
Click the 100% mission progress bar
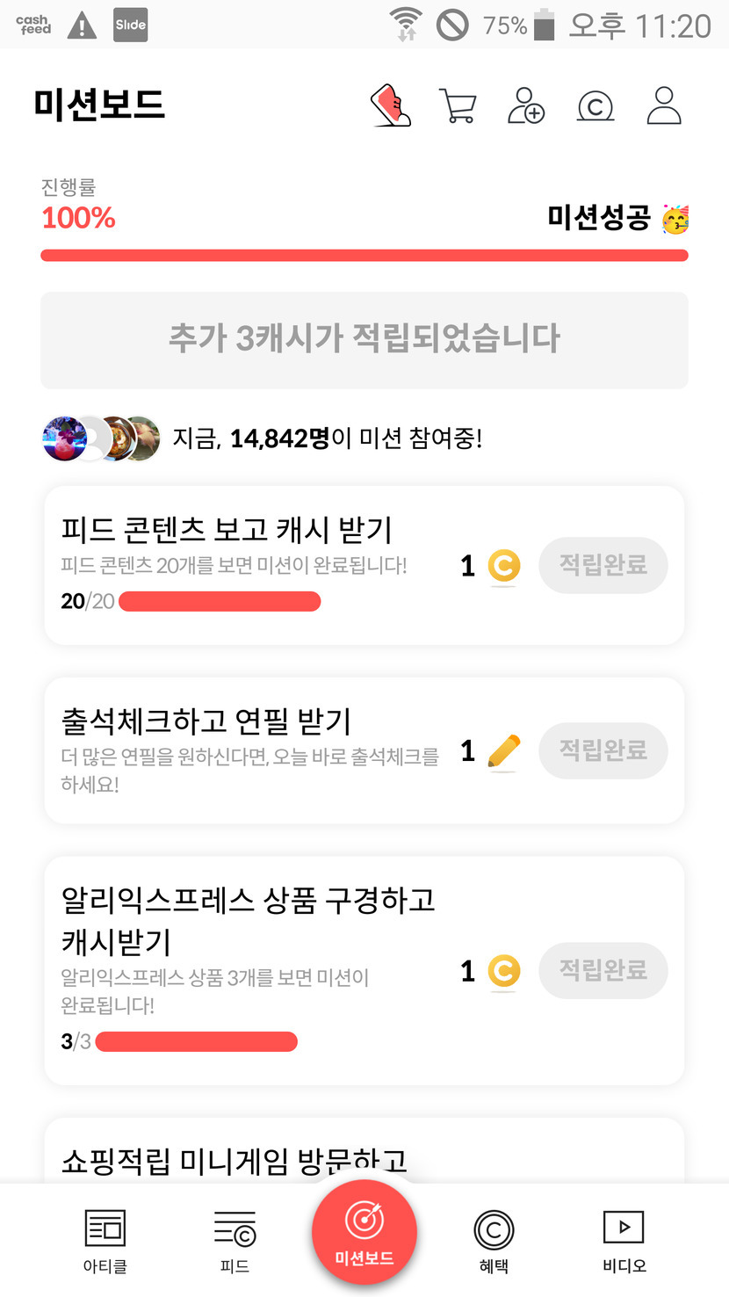(364, 256)
